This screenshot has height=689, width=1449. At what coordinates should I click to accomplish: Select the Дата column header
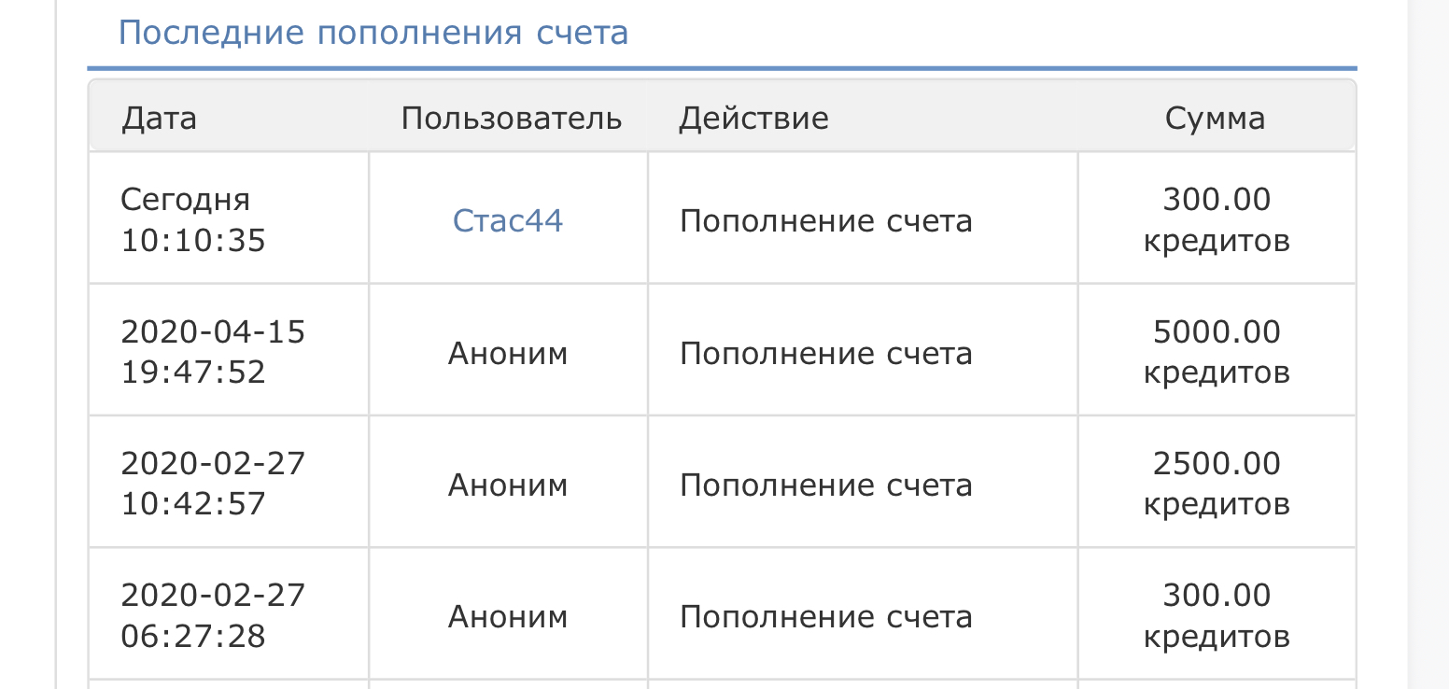pyautogui.click(x=159, y=119)
